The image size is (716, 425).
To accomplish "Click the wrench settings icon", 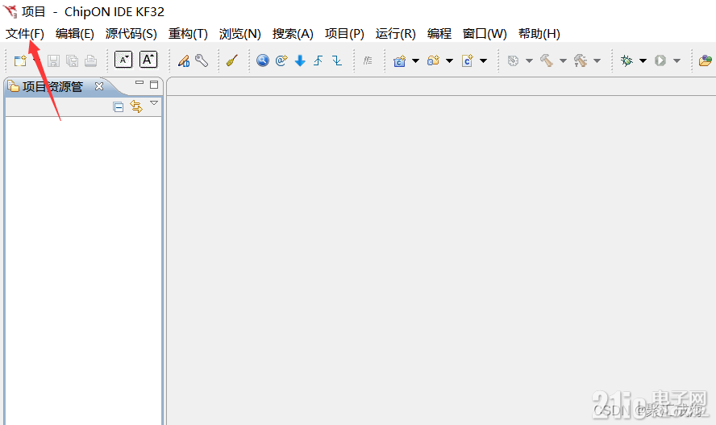I will tap(202, 60).
